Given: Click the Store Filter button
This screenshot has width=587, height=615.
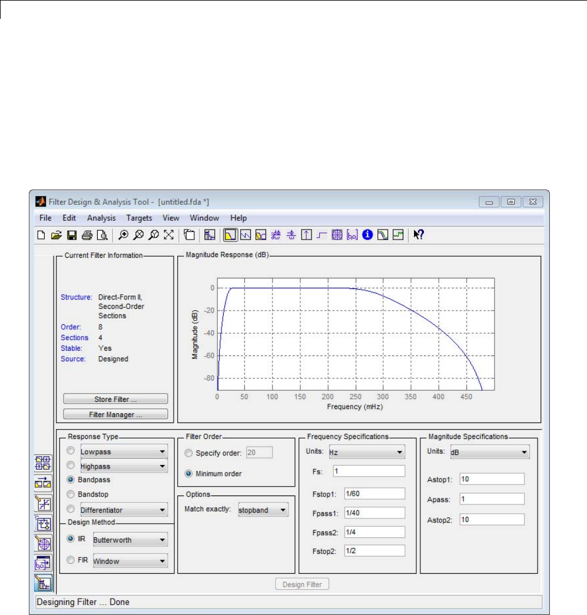Looking at the screenshot, I should 115,399.
